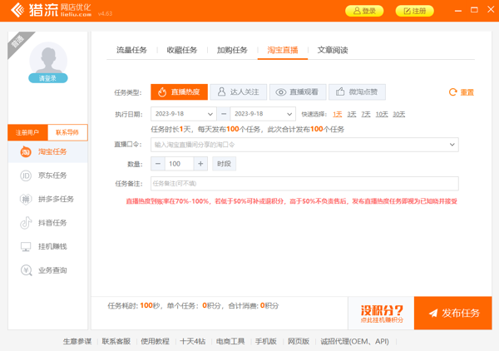Expand the start date dropdown
Viewport: 499px width, 351px height.
tap(210, 114)
